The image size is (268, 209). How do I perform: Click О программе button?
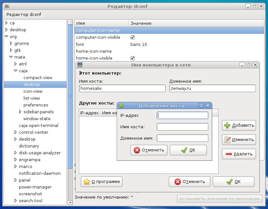[x=101, y=182]
